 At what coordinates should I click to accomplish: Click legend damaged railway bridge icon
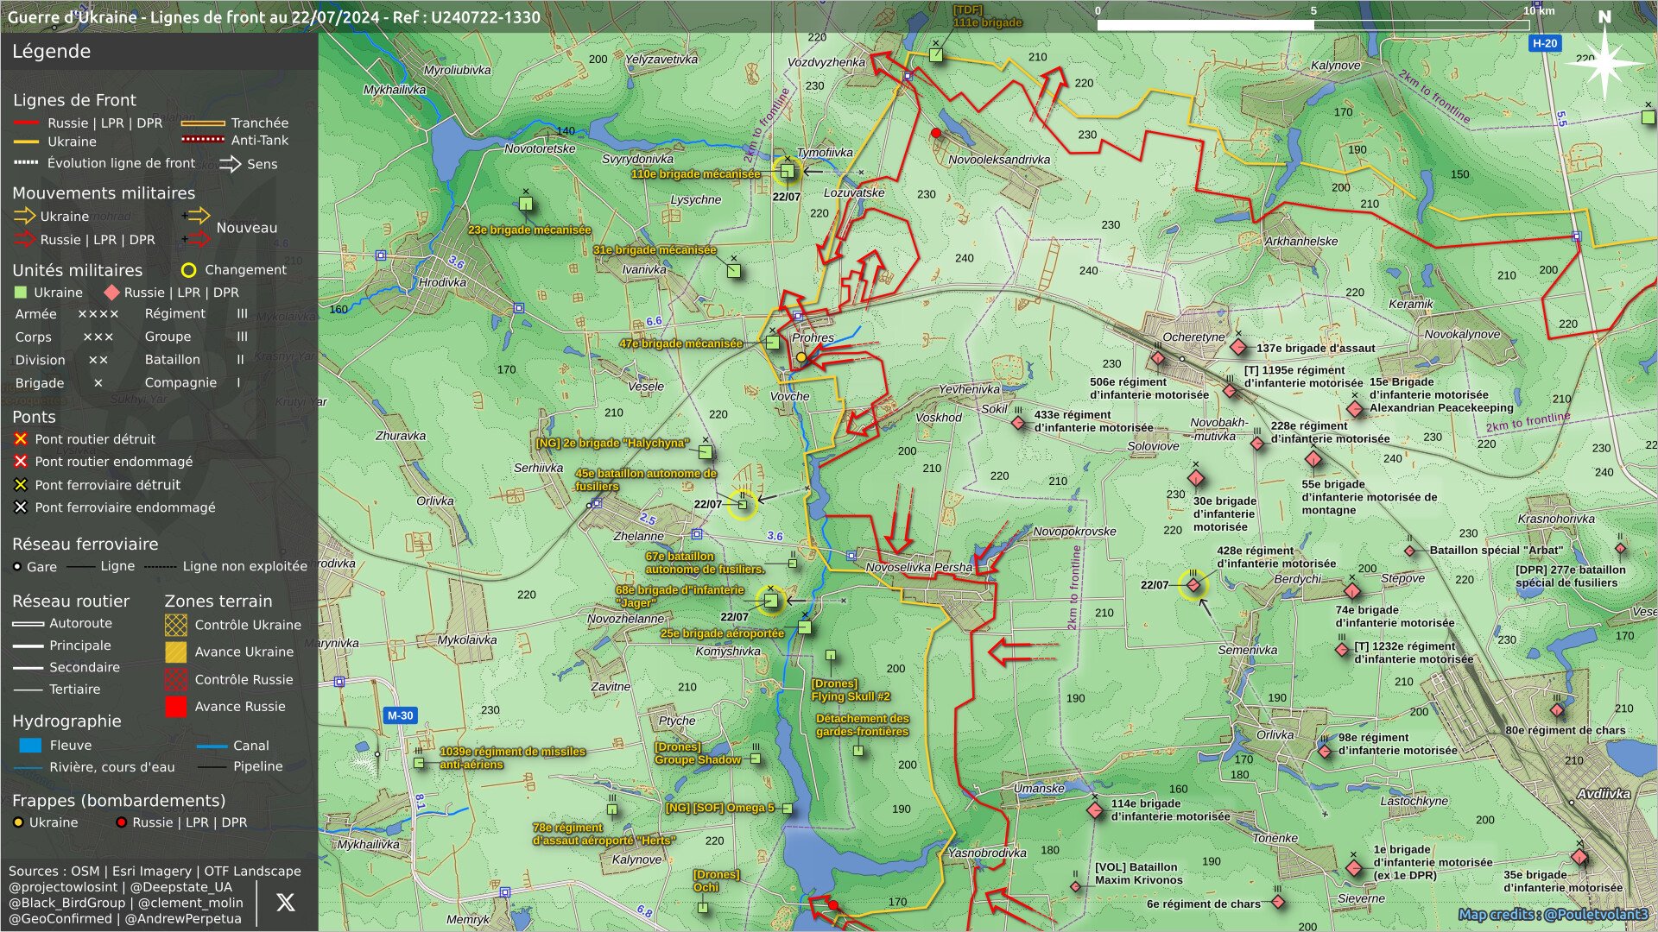(x=21, y=507)
